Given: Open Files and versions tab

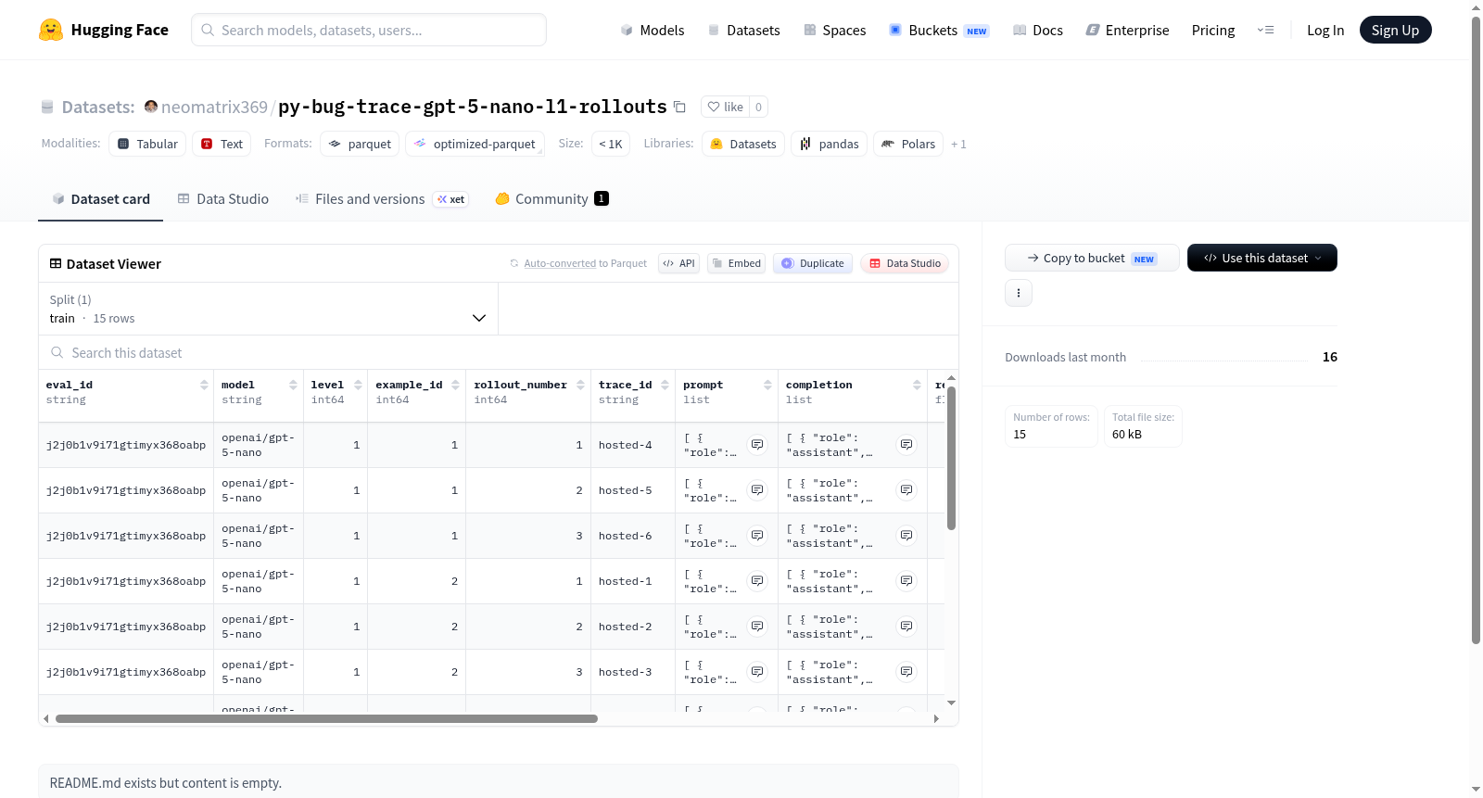Looking at the screenshot, I should pos(381,198).
